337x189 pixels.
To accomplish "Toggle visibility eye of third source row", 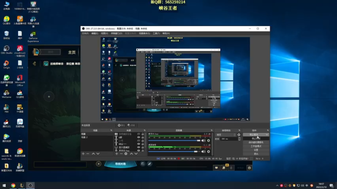I will tap(139, 141).
